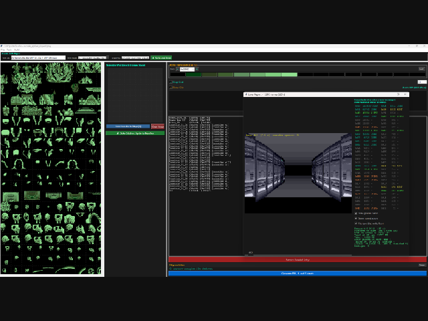Click the small arrows icon below the preview
The width and height of the screenshot is (428, 321).
[x=251, y=253]
